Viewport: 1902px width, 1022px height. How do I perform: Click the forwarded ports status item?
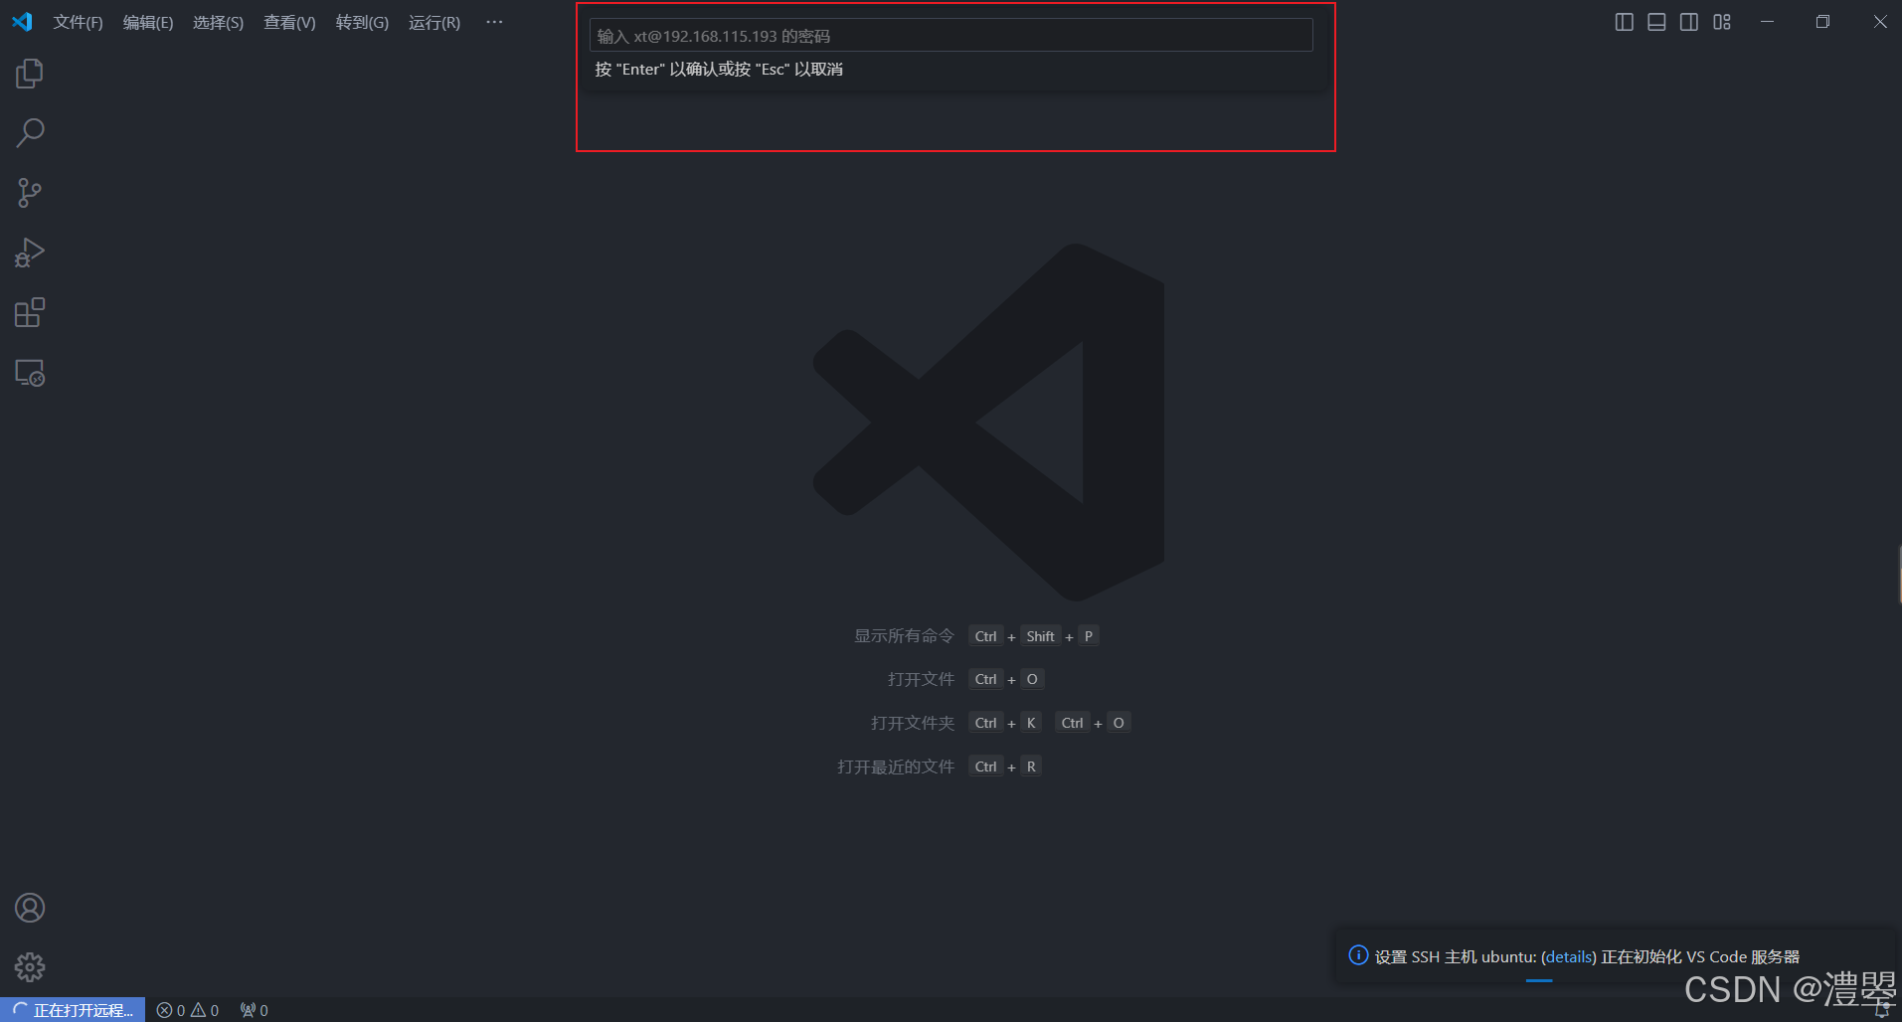tap(255, 1010)
